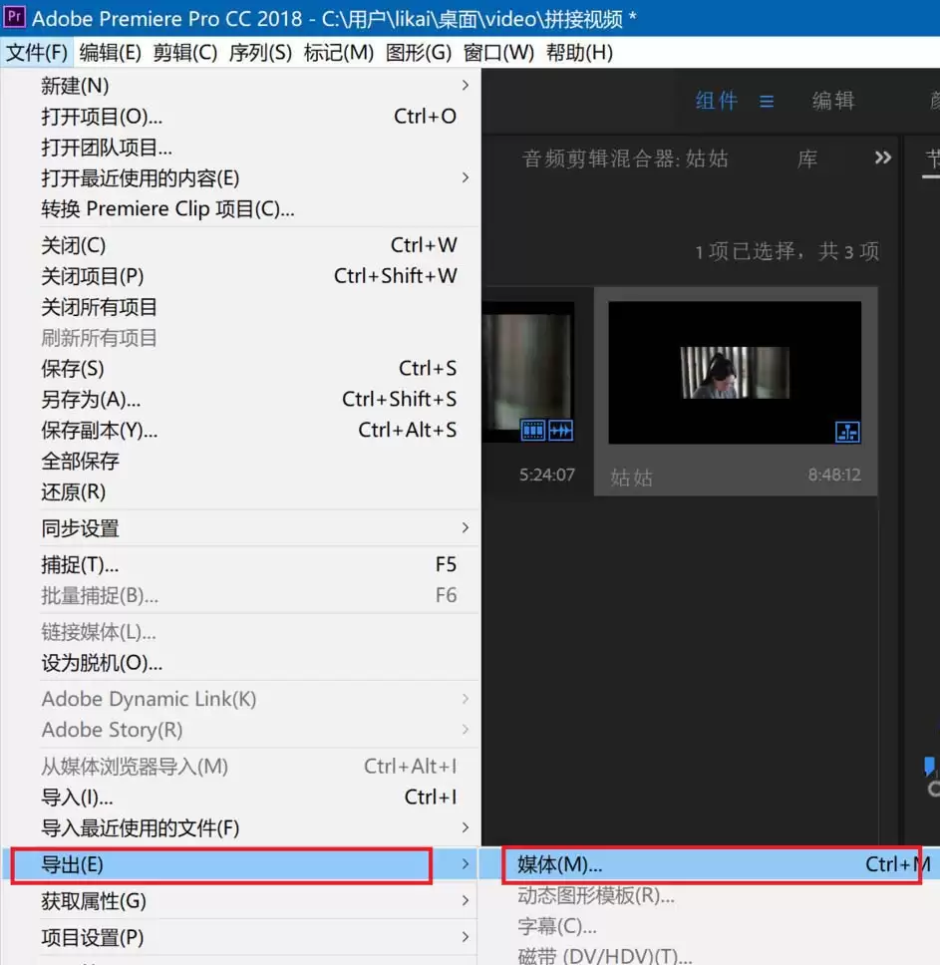This screenshot has width=940, height=965.
Task: Choose 关闭项目(P) menu entry
Action: (241, 276)
